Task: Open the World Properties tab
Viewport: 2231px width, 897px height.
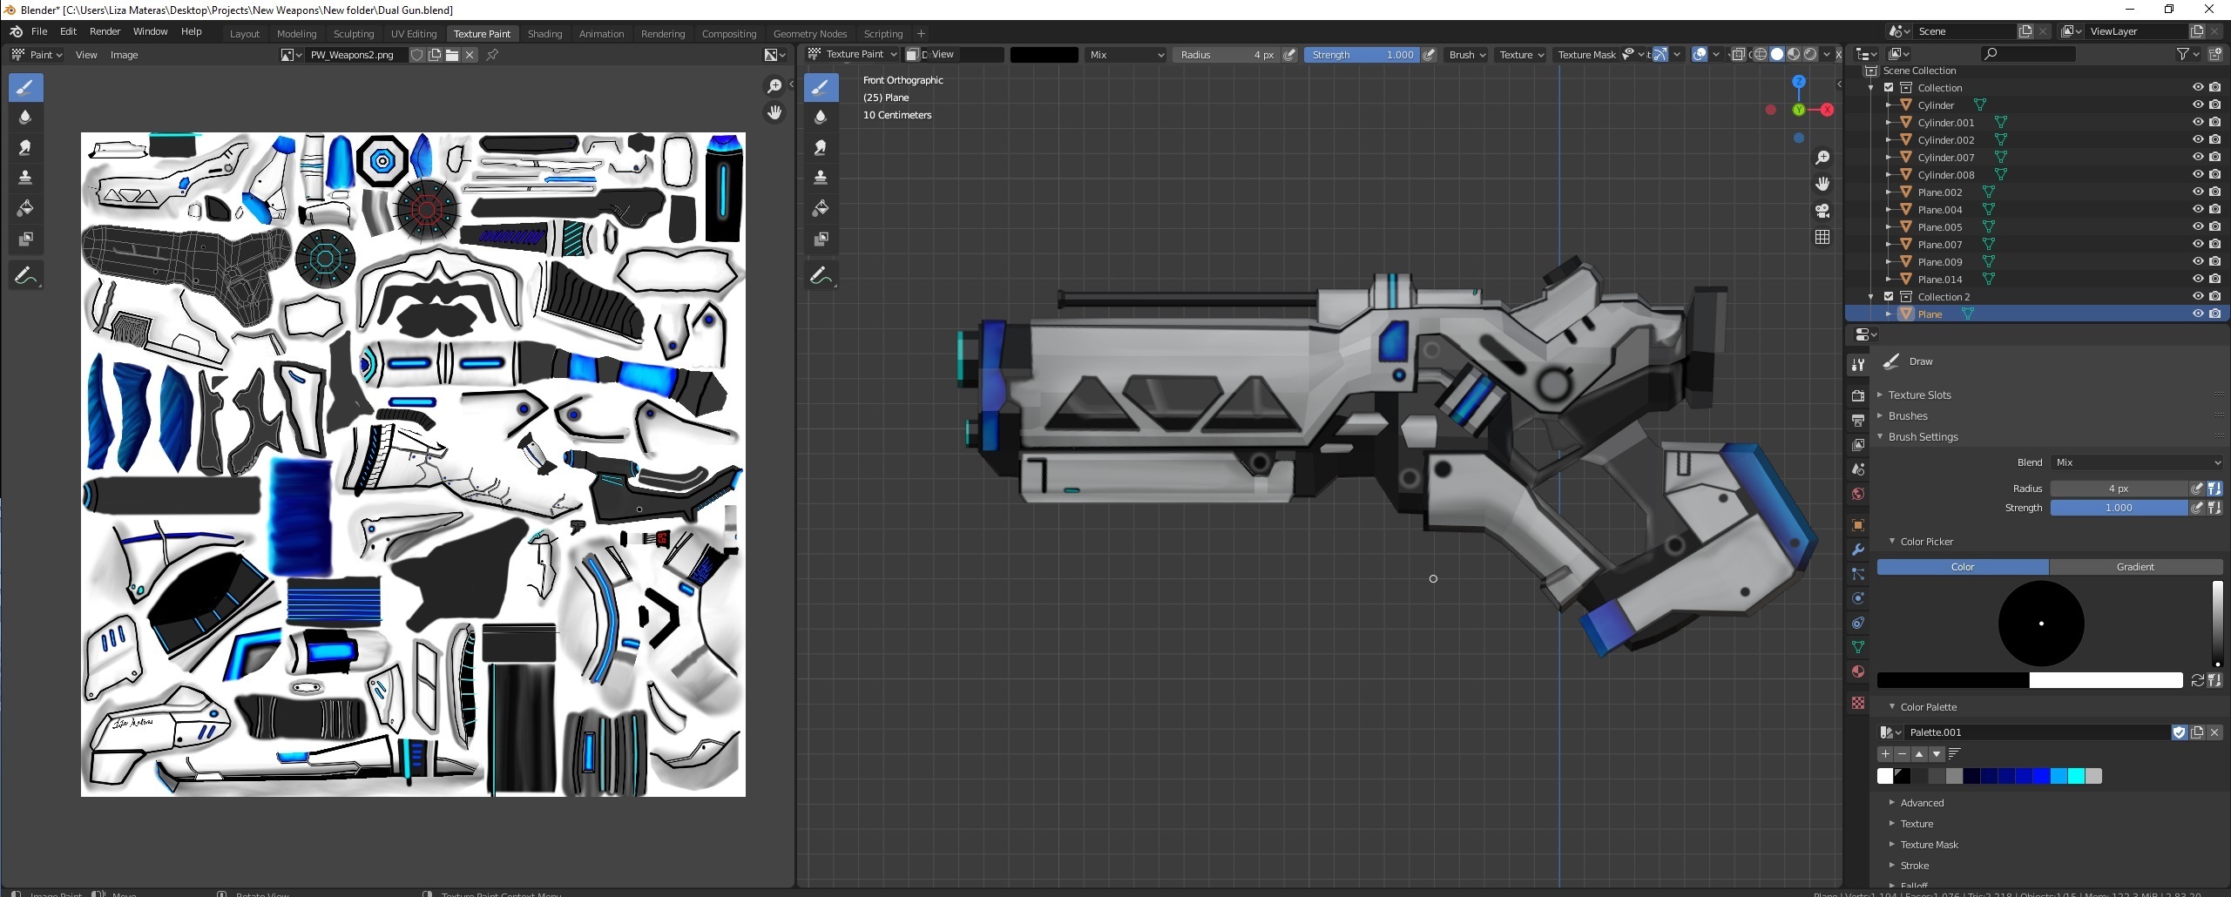Action: [x=1858, y=494]
